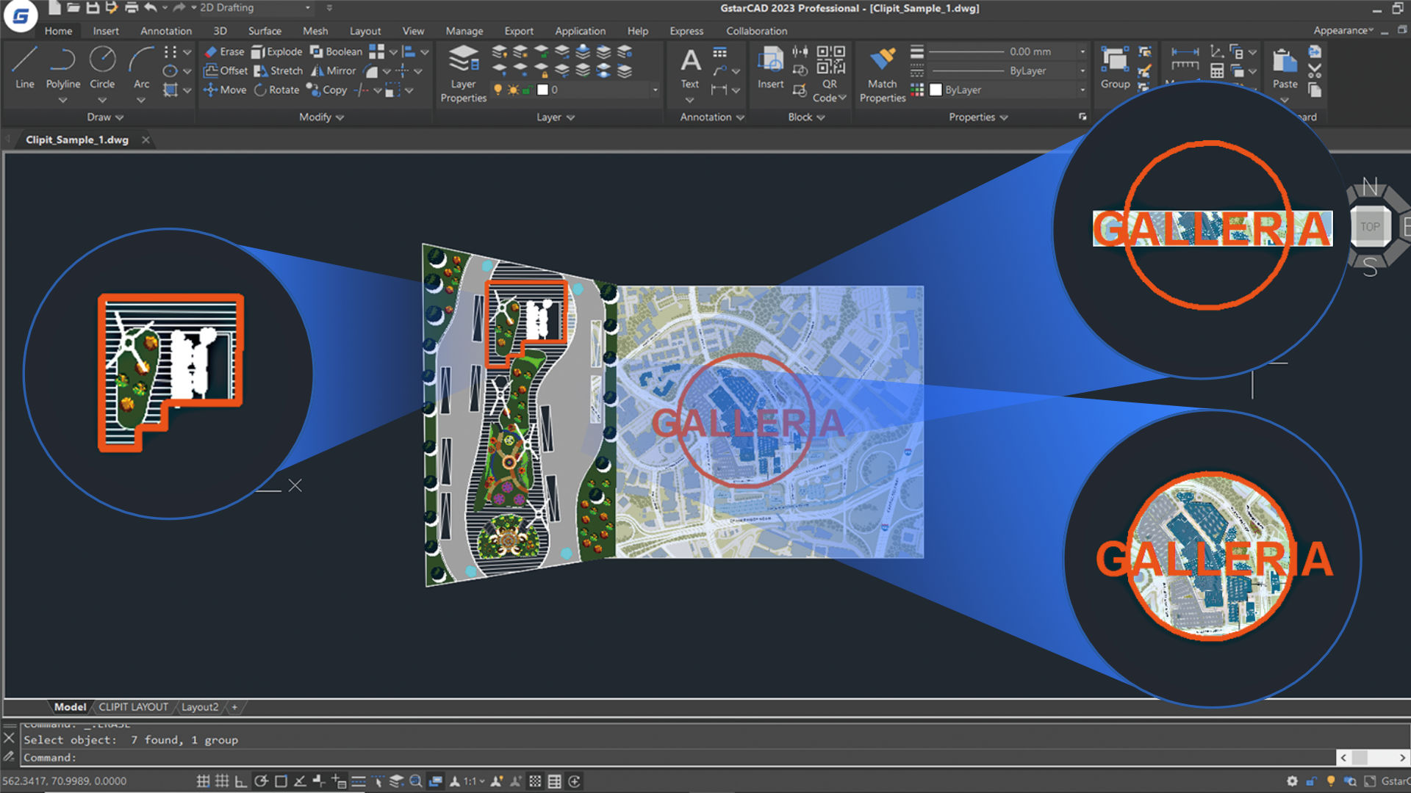1411x793 pixels.
Task: Click the Rotate tool
Action: pyautogui.click(x=276, y=90)
